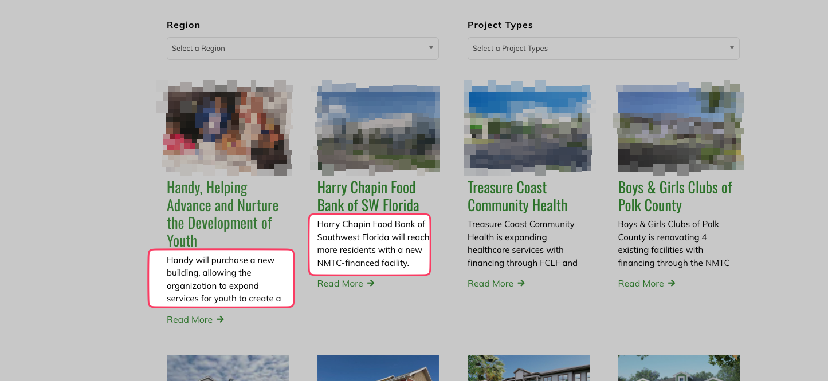Open the Boys & Girls Clubs photo thumbnail
828x381 pixels.
[x=679, y=128]
